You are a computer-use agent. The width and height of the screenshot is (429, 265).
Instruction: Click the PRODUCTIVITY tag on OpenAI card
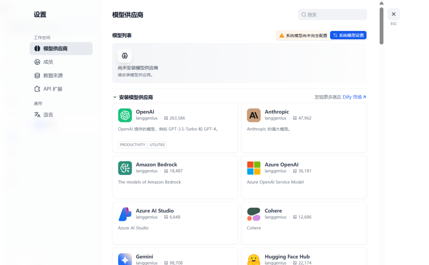click(x=132, y=145)
